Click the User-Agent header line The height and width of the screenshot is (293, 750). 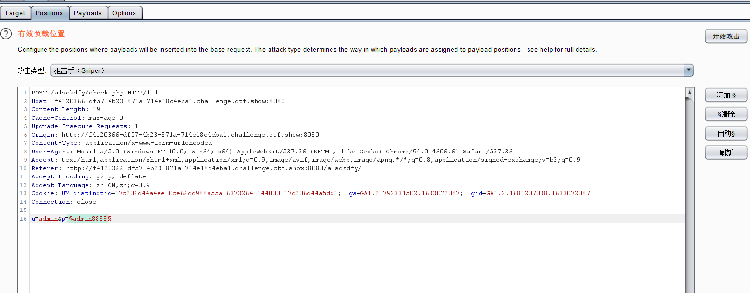[x=272, y=152]
